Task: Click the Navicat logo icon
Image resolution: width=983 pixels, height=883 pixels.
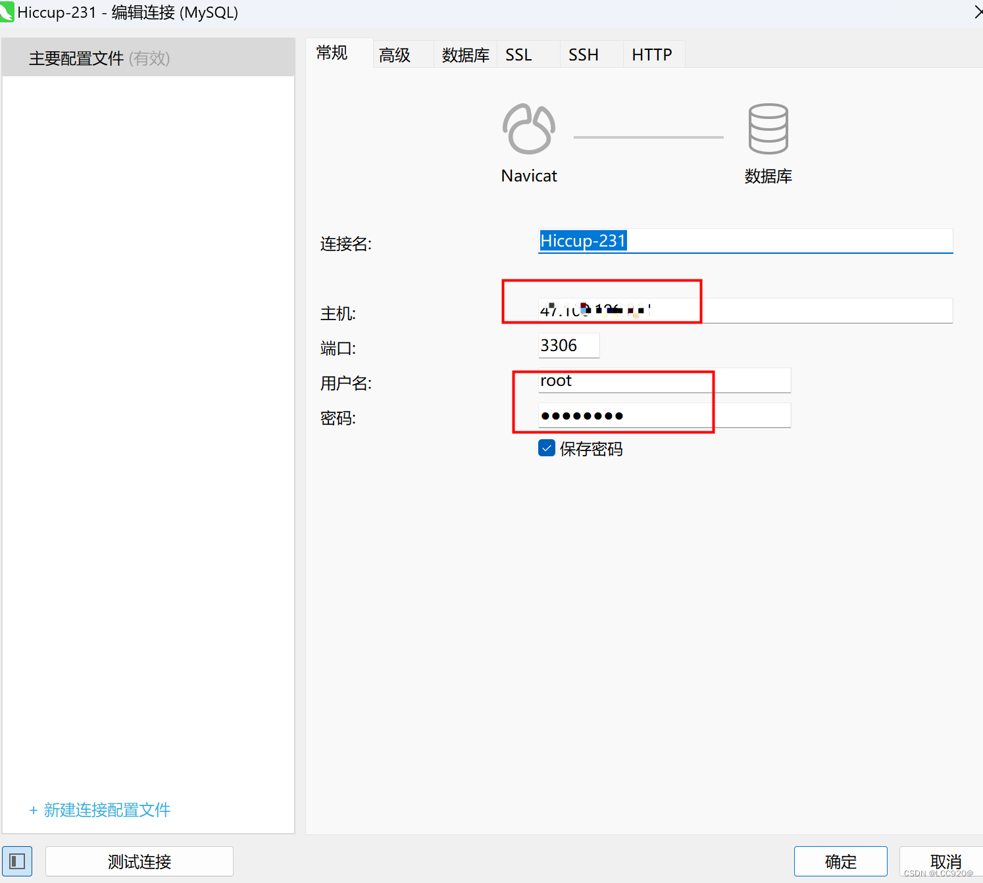Action: 528,128
